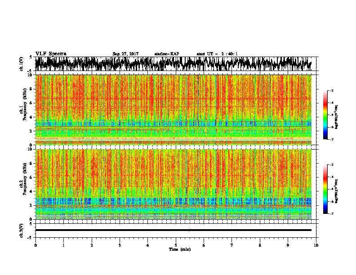
Task: Click the 'start UT = 2 : 40: 1' text
Action: point(217,54)
